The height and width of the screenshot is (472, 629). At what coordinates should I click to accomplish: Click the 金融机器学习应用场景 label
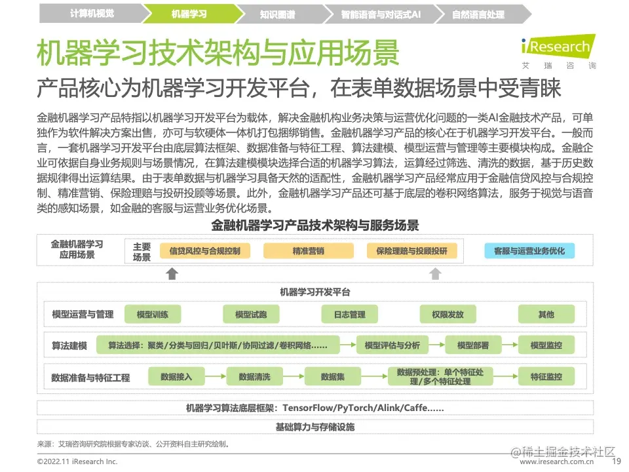coord(77,249)
